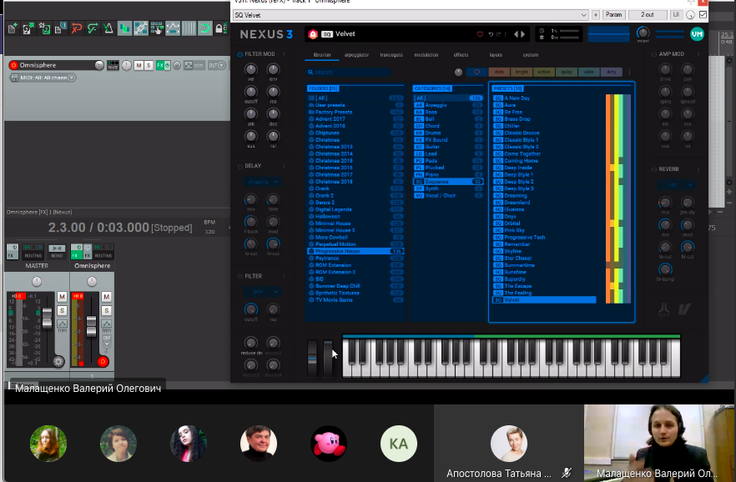736x482 pixels.
Task: Click the Nexus preset search field
Action: click(349, 73)
